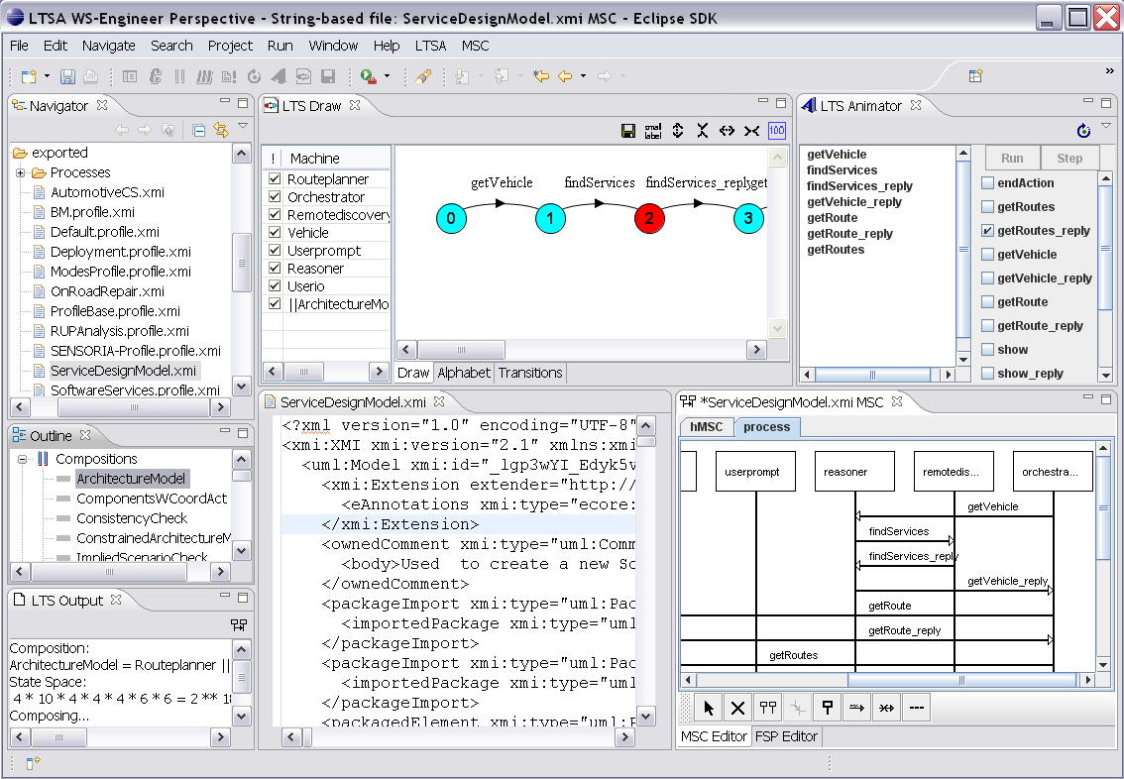
Task: Uncheck the getRoutes_reply checkbox
Action: 987,231
